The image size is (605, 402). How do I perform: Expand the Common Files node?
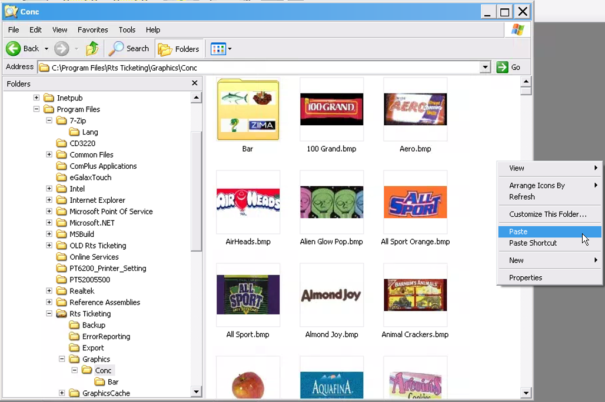(x=49, y=155)
